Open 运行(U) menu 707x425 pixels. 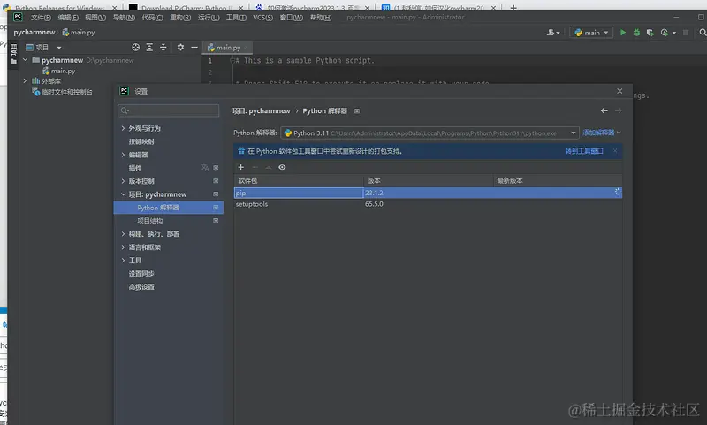(209, 18)
